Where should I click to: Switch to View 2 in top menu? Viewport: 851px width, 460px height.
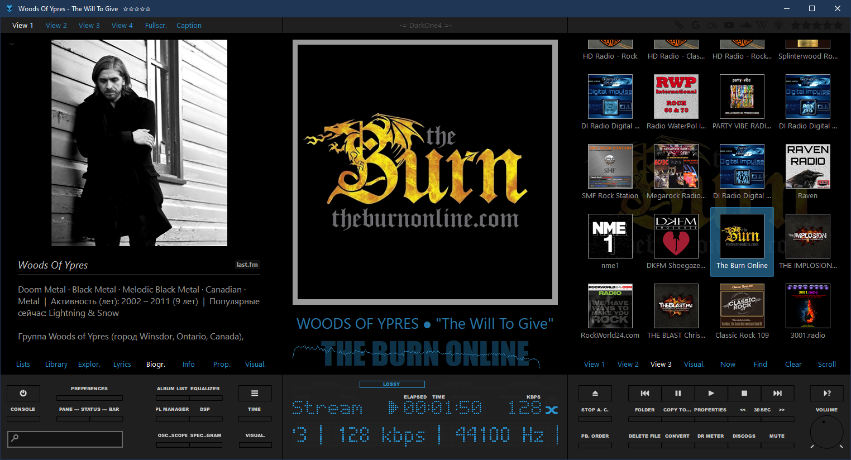coord(56,25)
